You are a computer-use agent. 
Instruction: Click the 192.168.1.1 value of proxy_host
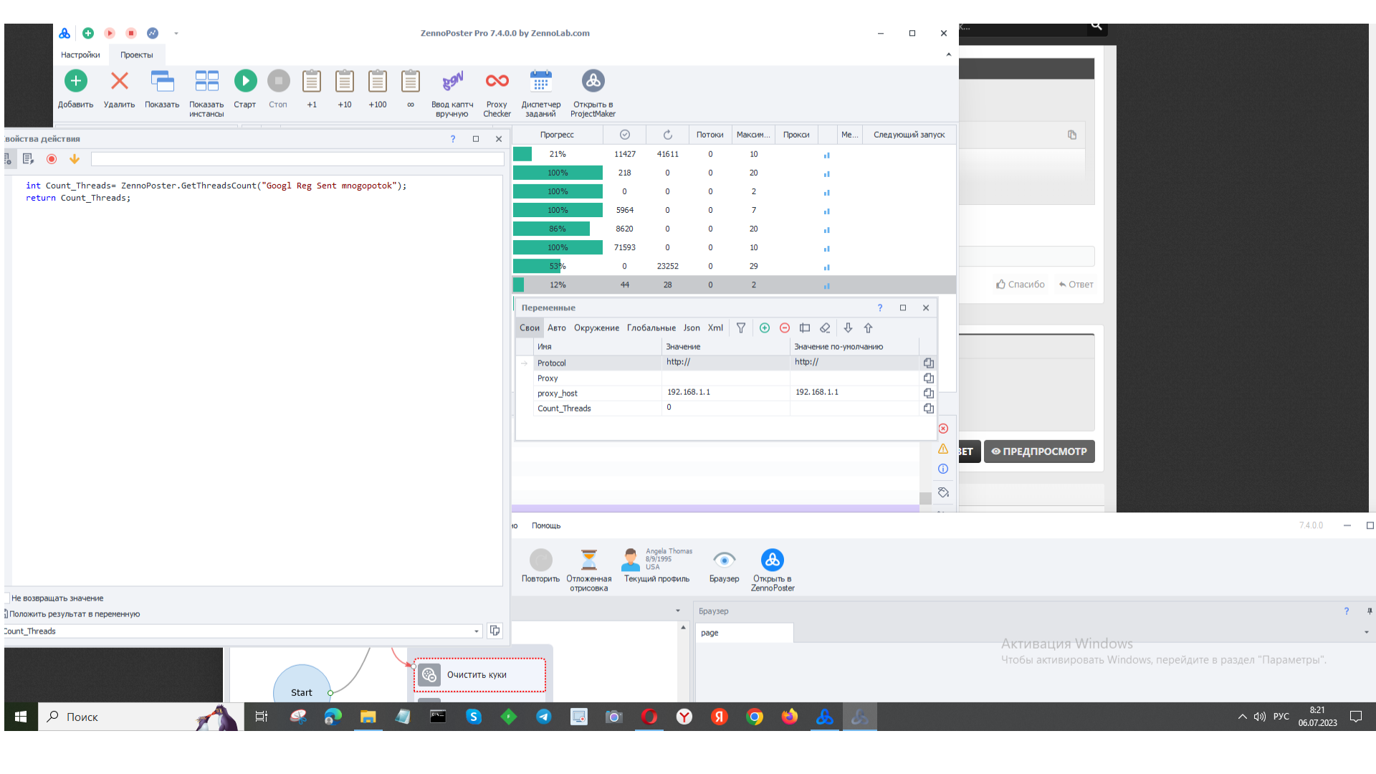tap(689, 393)
